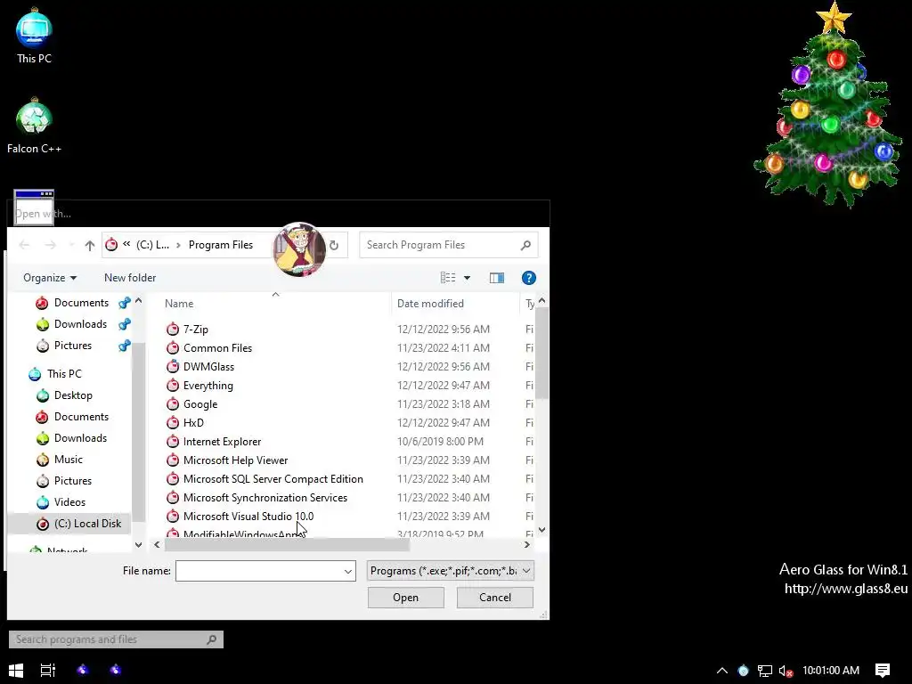Click the 10:01:00 AM taskbar clock
912x684 pixels.
pyautogui.click(x=831, y=671)
